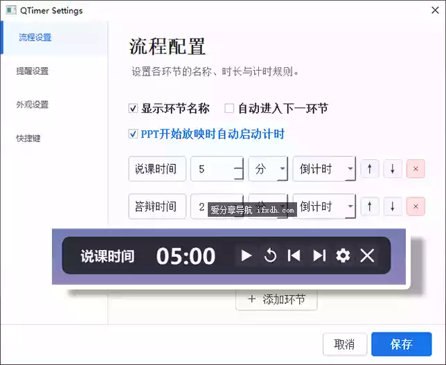Close the floating timer bar with its X
This screenshot has width=446, height=365.
tap(367, 256)
